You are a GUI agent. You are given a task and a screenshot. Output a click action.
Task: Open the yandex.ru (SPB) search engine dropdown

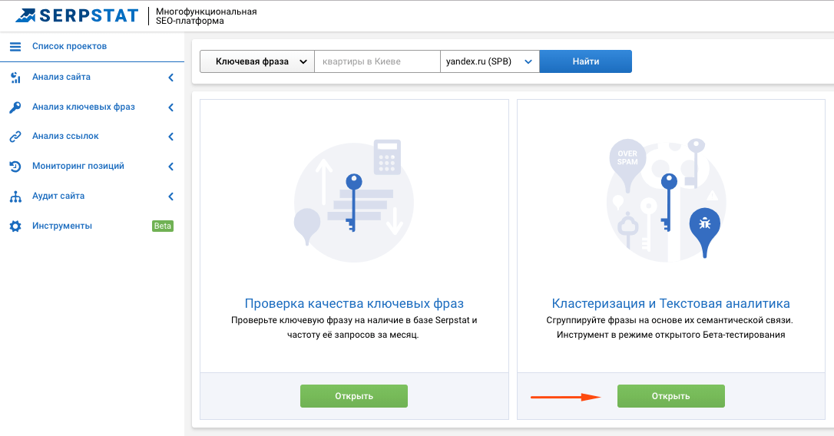pyautogui.click(x=490, y=61)
